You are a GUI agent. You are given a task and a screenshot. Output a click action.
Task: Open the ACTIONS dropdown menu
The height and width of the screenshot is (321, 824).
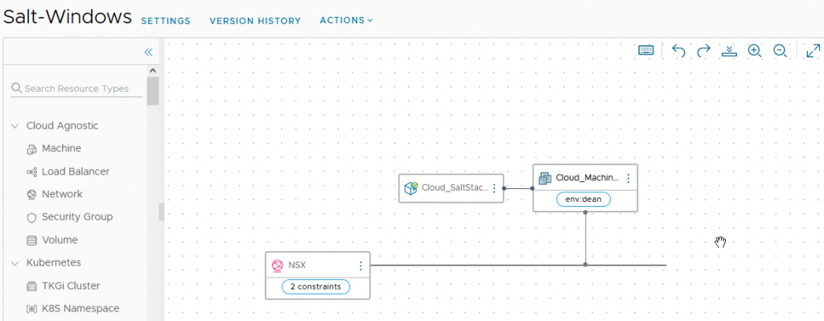pos(346,20)
